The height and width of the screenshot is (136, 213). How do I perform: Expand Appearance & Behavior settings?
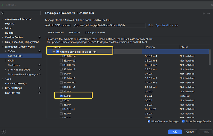pyautogui.click(x=2, y=19)
